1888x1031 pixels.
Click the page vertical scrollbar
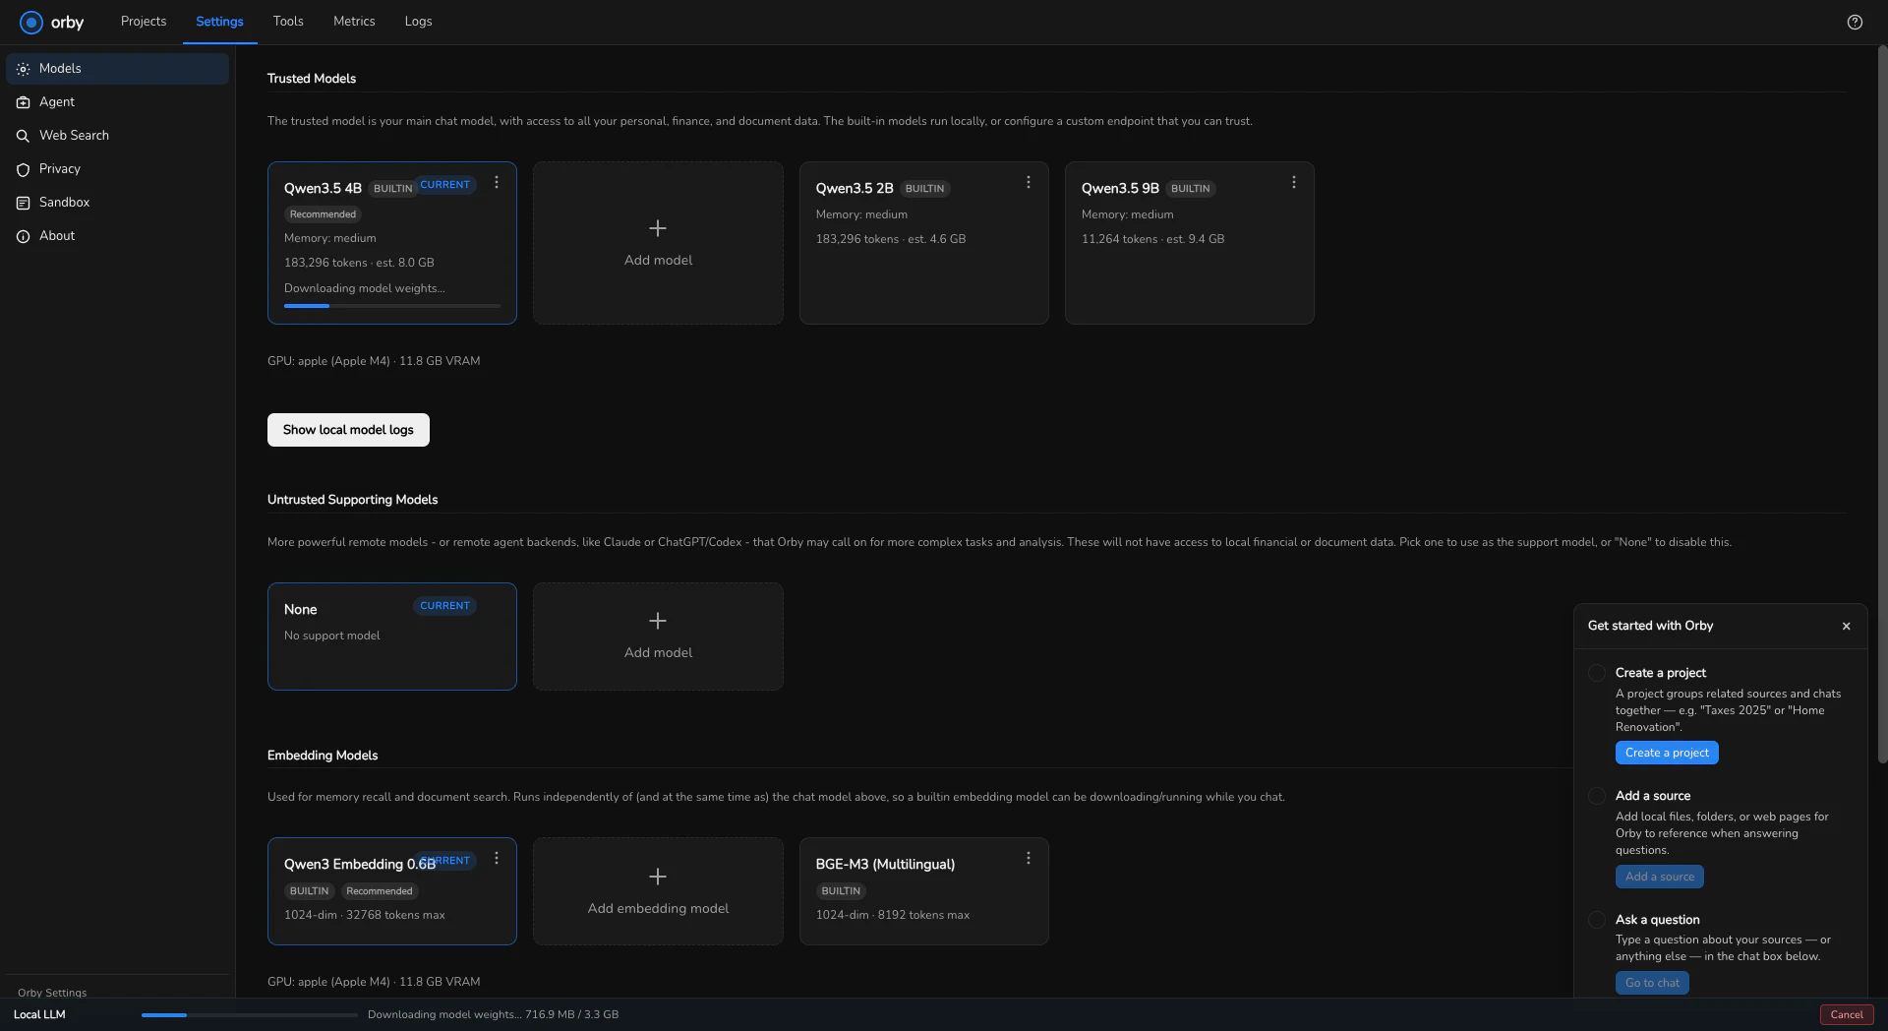pyautogui.click(x=1882, y=403)
